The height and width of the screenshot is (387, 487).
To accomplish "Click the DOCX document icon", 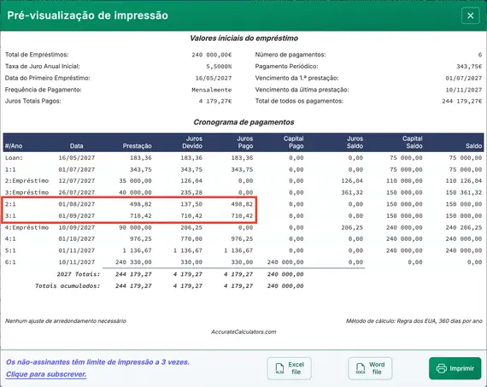I will [x=361, y=369].
